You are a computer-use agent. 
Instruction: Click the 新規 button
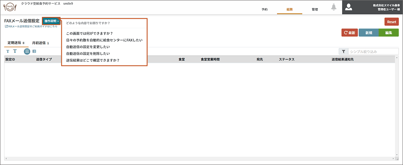(369, 33)
